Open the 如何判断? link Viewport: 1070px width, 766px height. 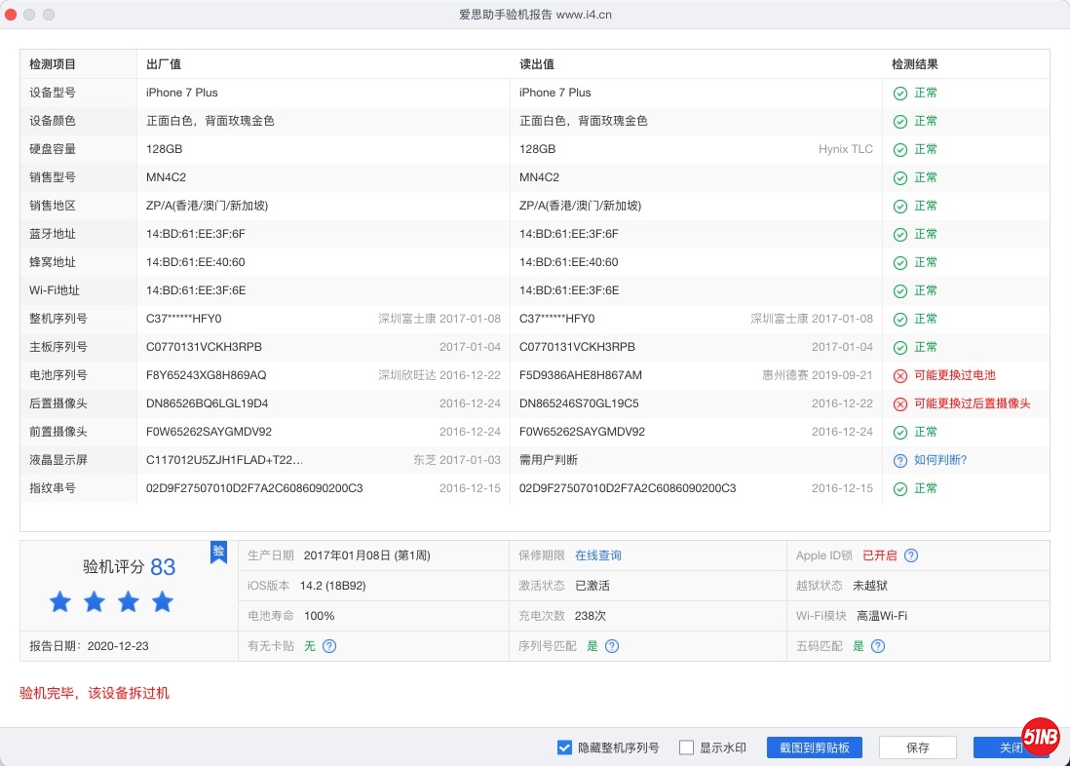pos(940,460)
